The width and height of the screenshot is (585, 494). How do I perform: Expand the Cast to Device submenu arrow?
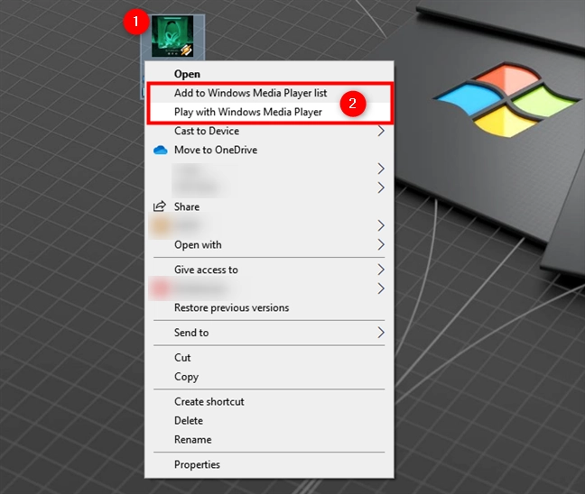[x=381, y=131]
